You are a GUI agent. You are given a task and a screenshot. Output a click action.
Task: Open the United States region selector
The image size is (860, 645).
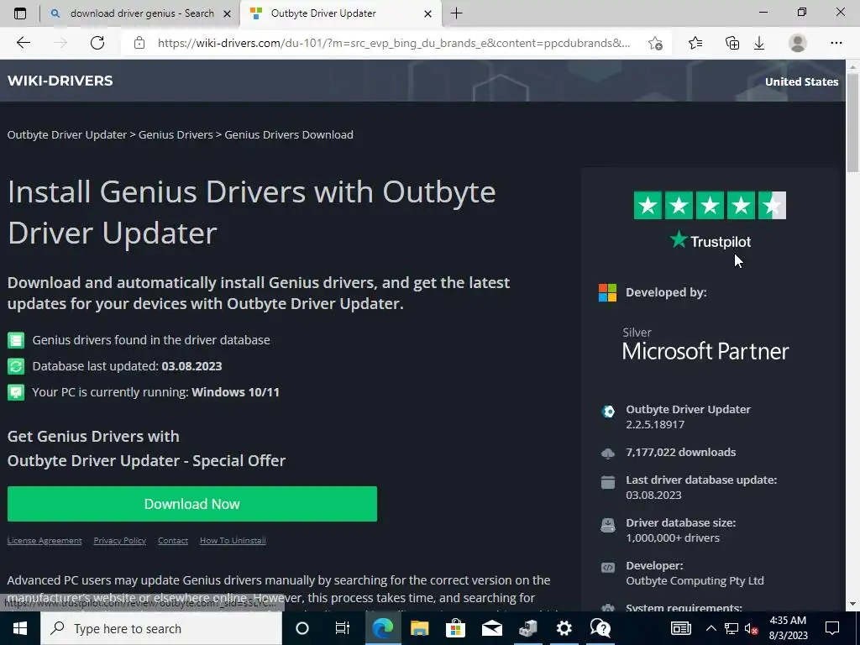[x=801, y=81]
